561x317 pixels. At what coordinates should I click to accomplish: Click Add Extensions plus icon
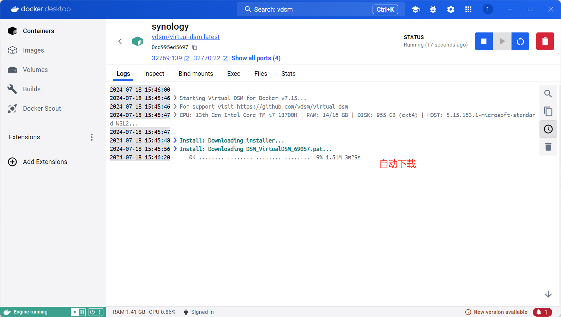12,162
